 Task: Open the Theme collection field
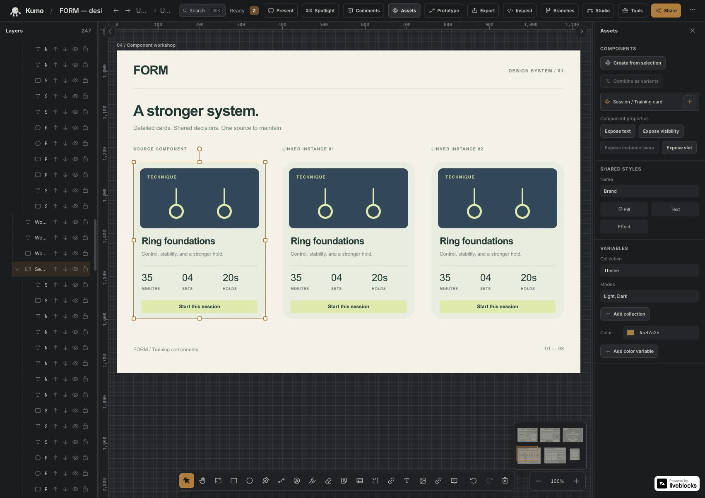tap(650, 271)
